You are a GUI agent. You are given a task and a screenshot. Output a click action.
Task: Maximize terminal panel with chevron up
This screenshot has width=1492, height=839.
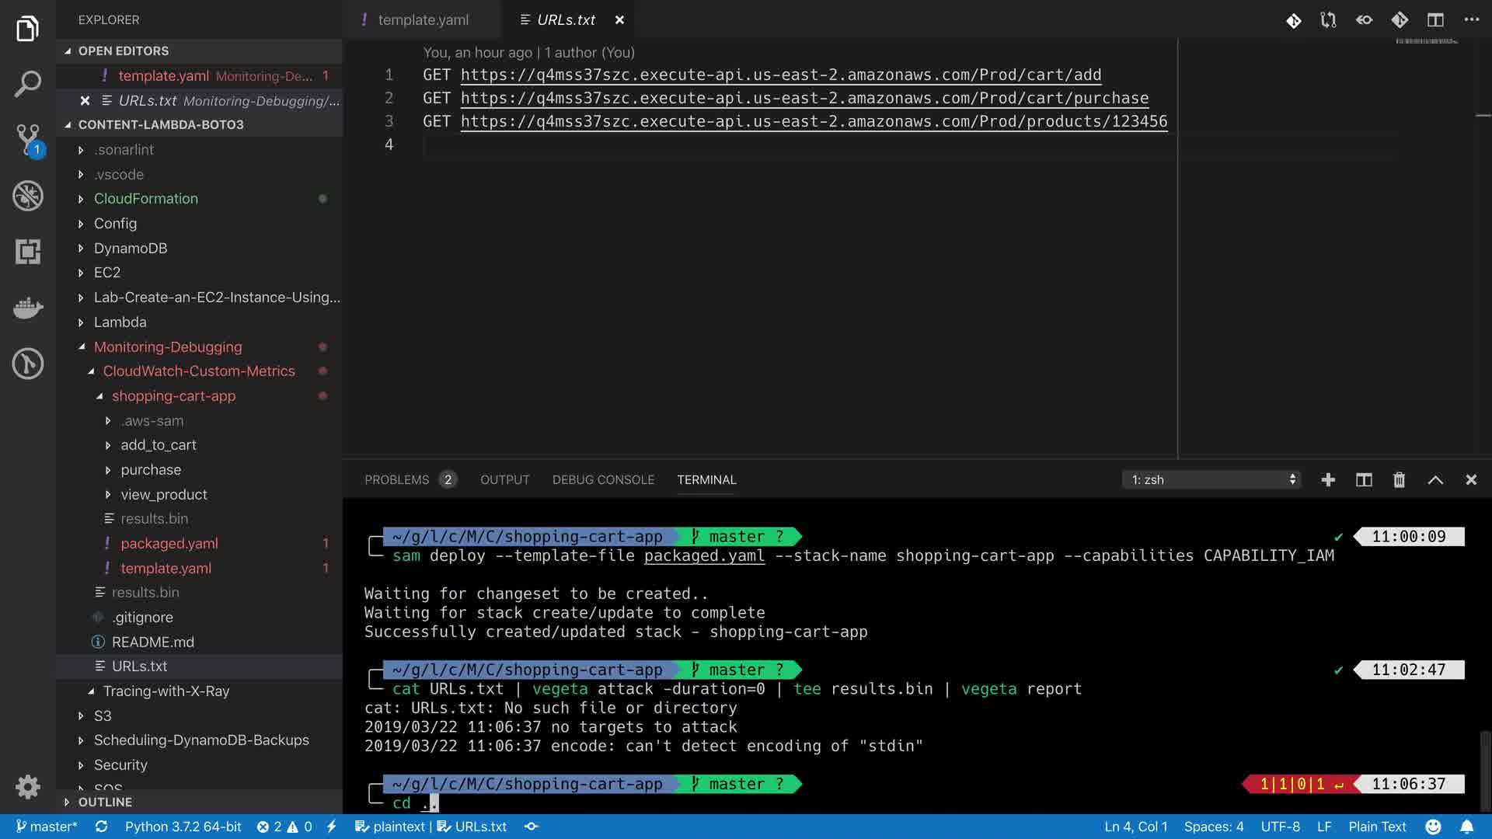[1435, 480]
